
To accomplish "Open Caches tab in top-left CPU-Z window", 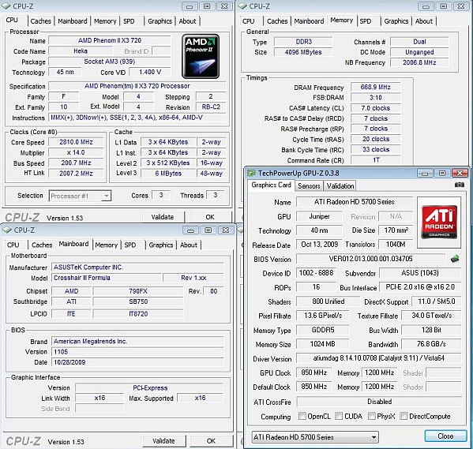I will coord(41,21).
